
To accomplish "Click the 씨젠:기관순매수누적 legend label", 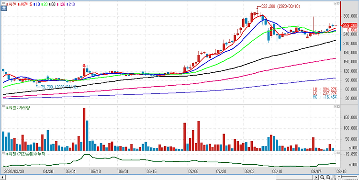I will click(x=26, y=154).
